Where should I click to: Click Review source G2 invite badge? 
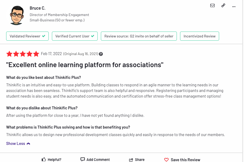click(139, 36)
